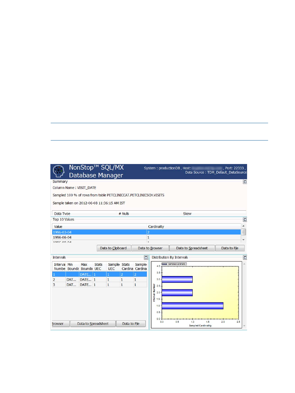This screenshot has height=393, width=295.
Task: Click Data to Spreadsheet in Intervals panel
Action: tap(93, 324)
